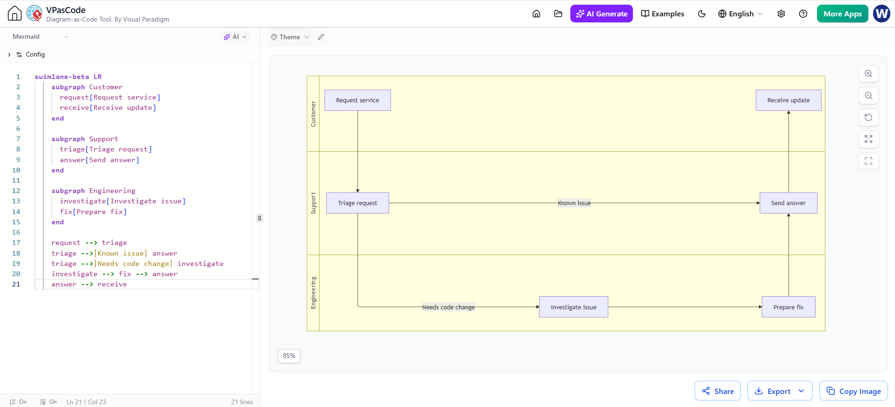The width and height of the screenshot is (895, 407).
Task: Select the Request service node in diagram
Action: click(x=357, y=100)
